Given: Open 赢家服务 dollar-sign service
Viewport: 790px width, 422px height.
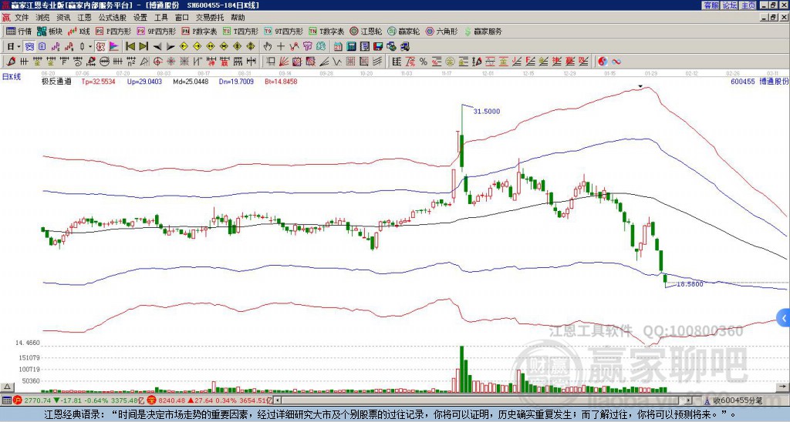Looking at the screenshot, I should [483, 31].
